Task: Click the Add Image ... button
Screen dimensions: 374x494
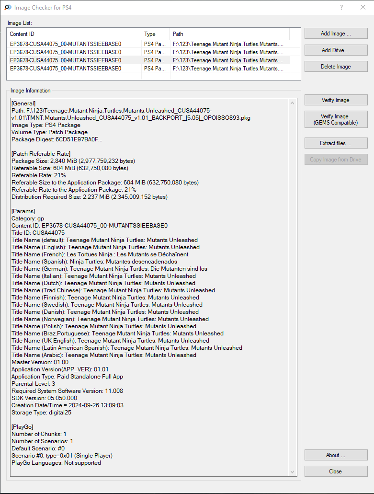Action: 336,34
